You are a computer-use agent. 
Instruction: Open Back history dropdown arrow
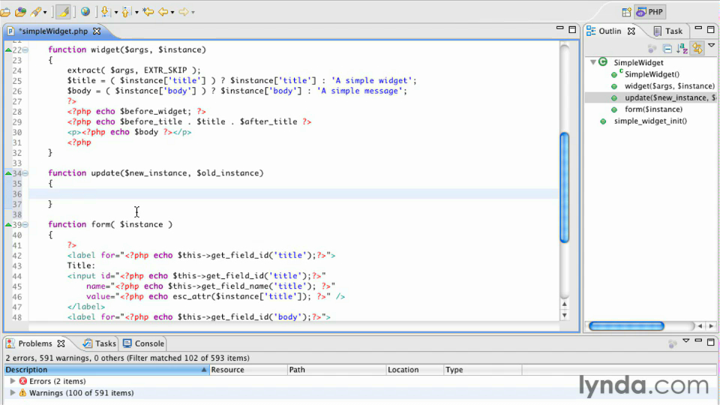[x=172, y=13]
